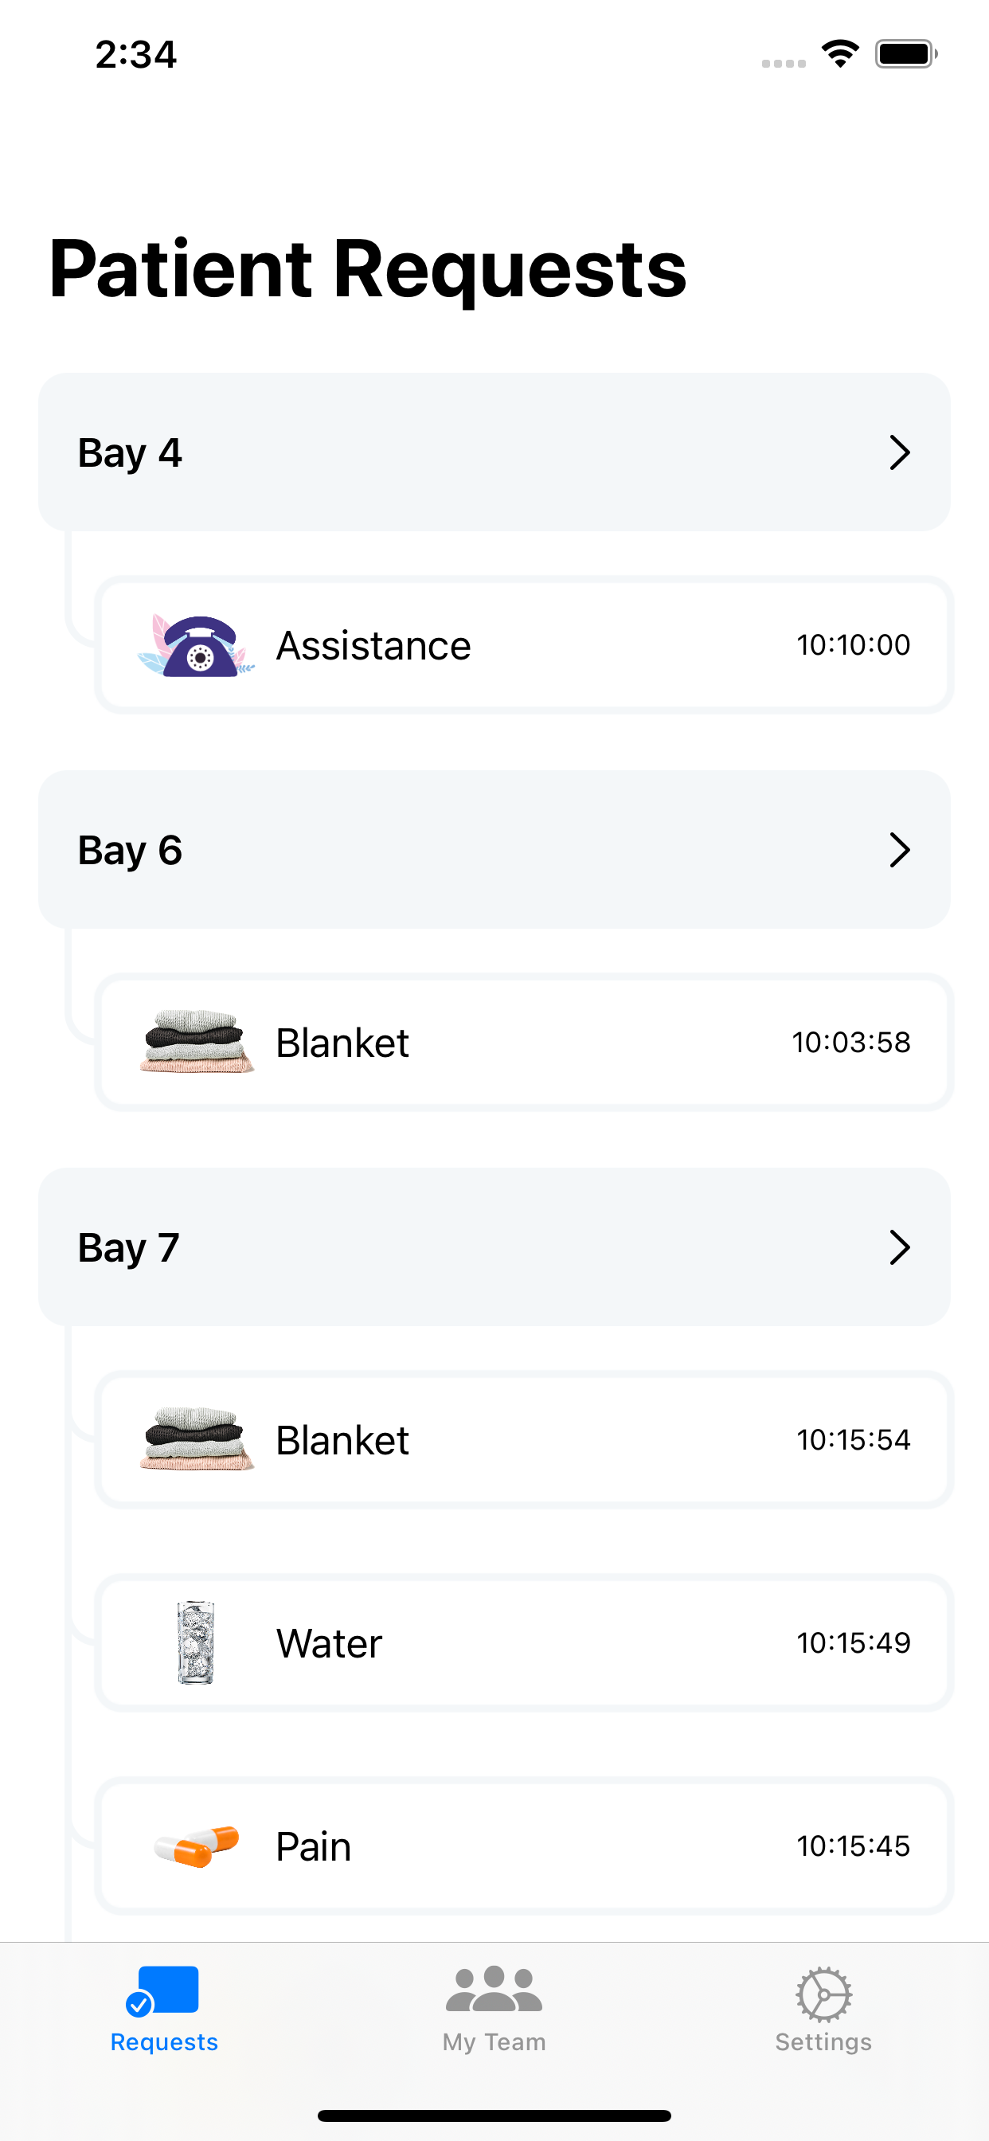Screen dimensions: 989x2141
Task: Open the Water request row
Action: click(525, 1642)
